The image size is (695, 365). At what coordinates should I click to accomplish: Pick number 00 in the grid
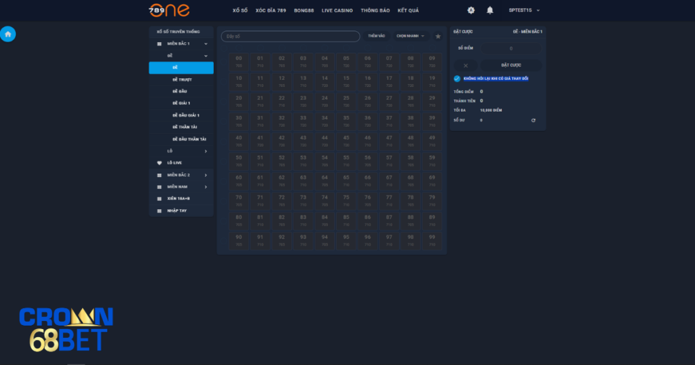[239, 62]
